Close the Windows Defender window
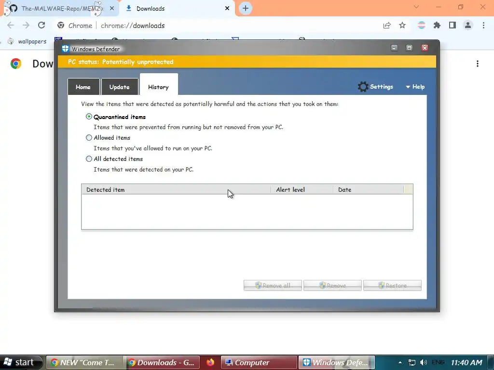Viewport: 494px width, 370px height. point(425,48)
